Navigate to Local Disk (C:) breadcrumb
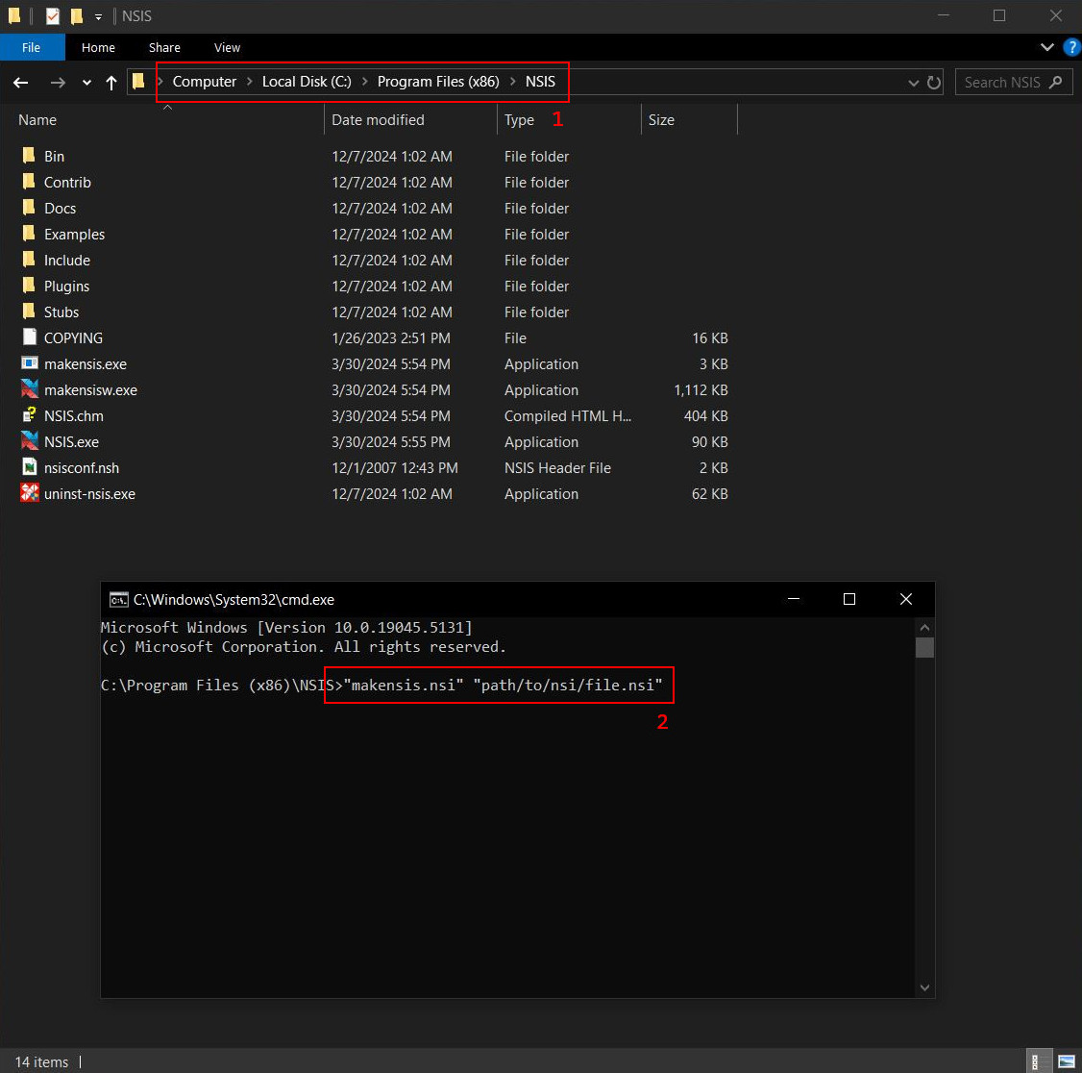The height and width of the screenshot is (1073, 1082). tap(307, 82)
